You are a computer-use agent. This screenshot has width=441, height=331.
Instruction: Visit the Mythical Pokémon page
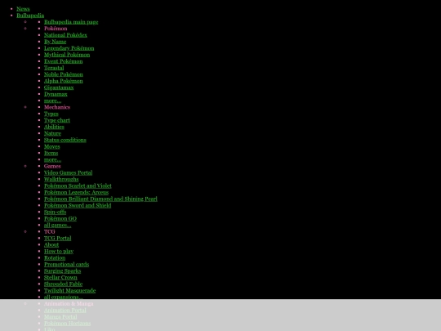[x=67, y=55]
